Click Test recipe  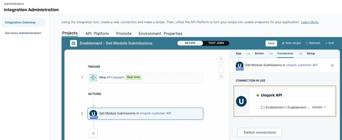pos(291,43)
